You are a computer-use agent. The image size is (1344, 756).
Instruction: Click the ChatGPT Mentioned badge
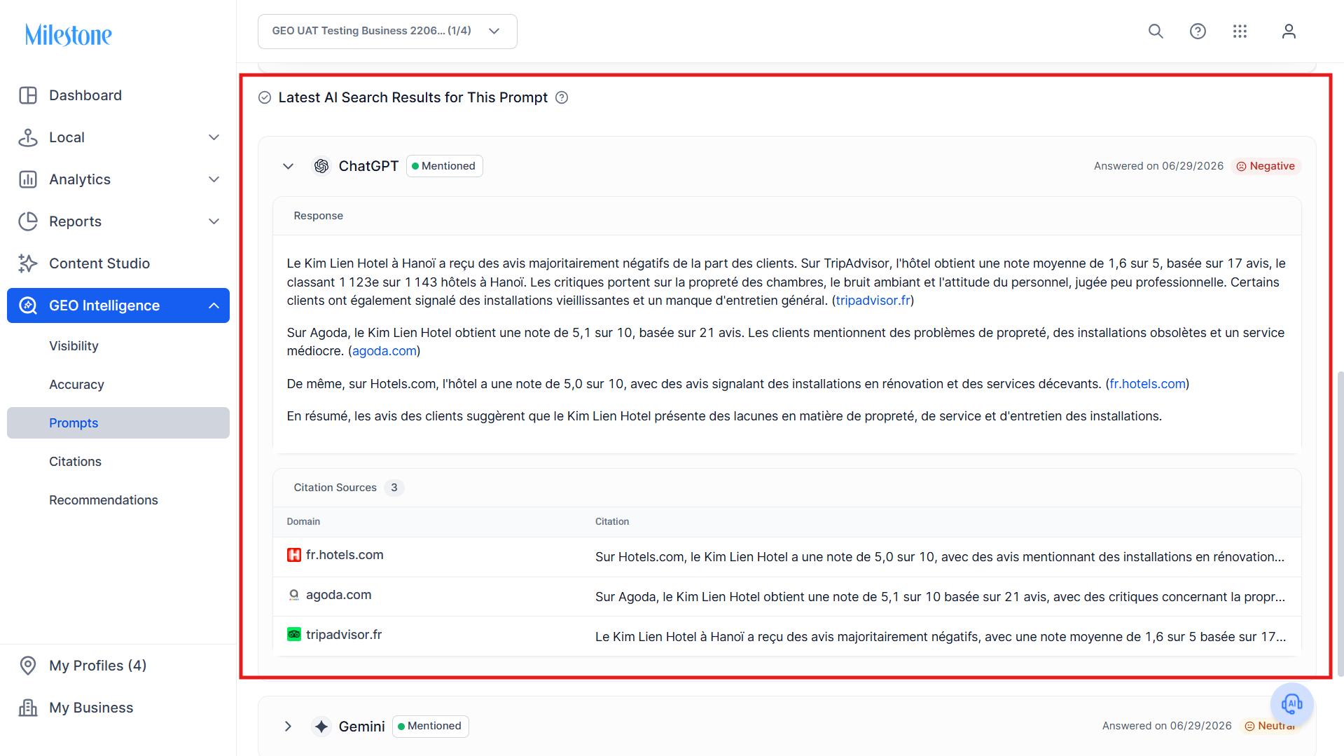tap(445, 166)
